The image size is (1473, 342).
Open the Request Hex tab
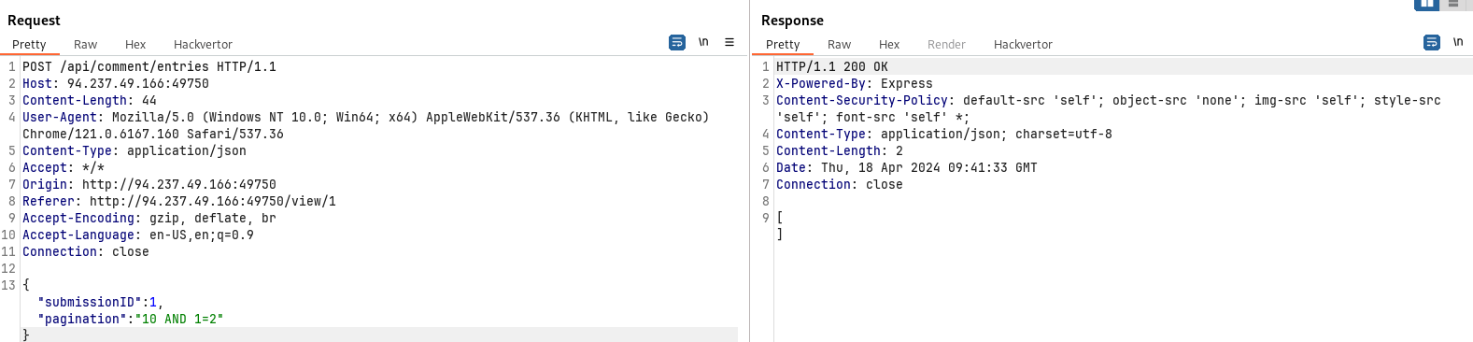pos(135,44)
